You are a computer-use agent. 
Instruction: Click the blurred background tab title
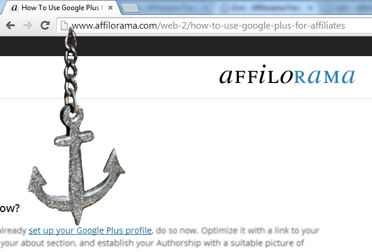point(172,8)
